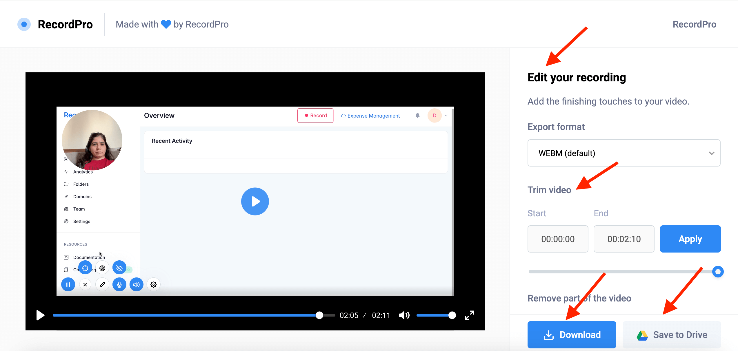Adjust the volume slider handle
Screen dimensions: 738x351
pos(452,315)
